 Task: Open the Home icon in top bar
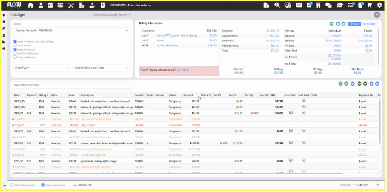[x=31, y=5]
